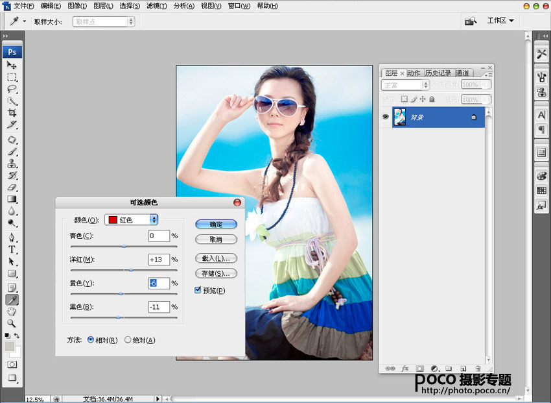Select the Eraser tool
551x403 pixels.
(12, 187)
